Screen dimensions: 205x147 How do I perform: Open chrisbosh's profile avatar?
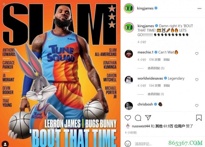(129, 106)
